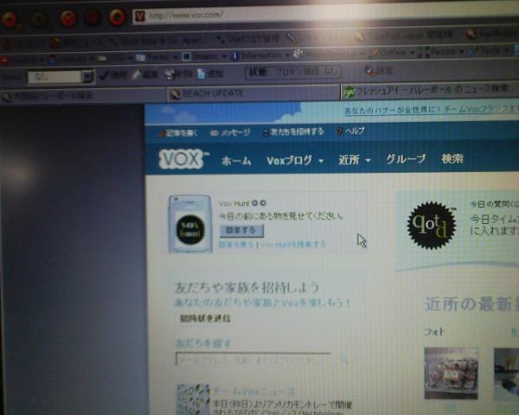The height and width of the screenshot is (415, 519).
Task: Open the Forms menu in Web Developer toolbar
Action: (157, 58)
